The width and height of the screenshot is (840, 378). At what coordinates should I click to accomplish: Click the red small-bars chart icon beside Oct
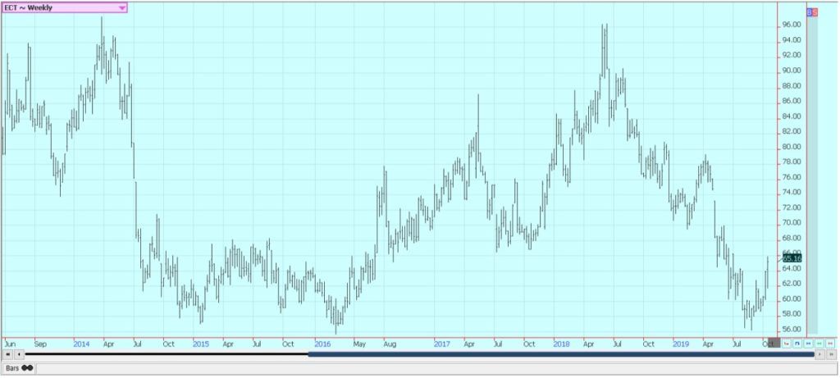(x=787, y=344)
